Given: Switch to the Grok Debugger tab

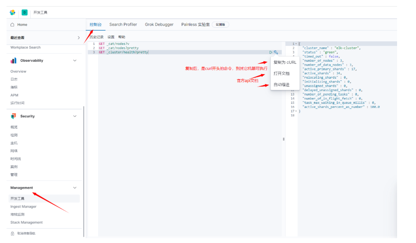Looking at the screenshot, I should [x=159, y=24].
